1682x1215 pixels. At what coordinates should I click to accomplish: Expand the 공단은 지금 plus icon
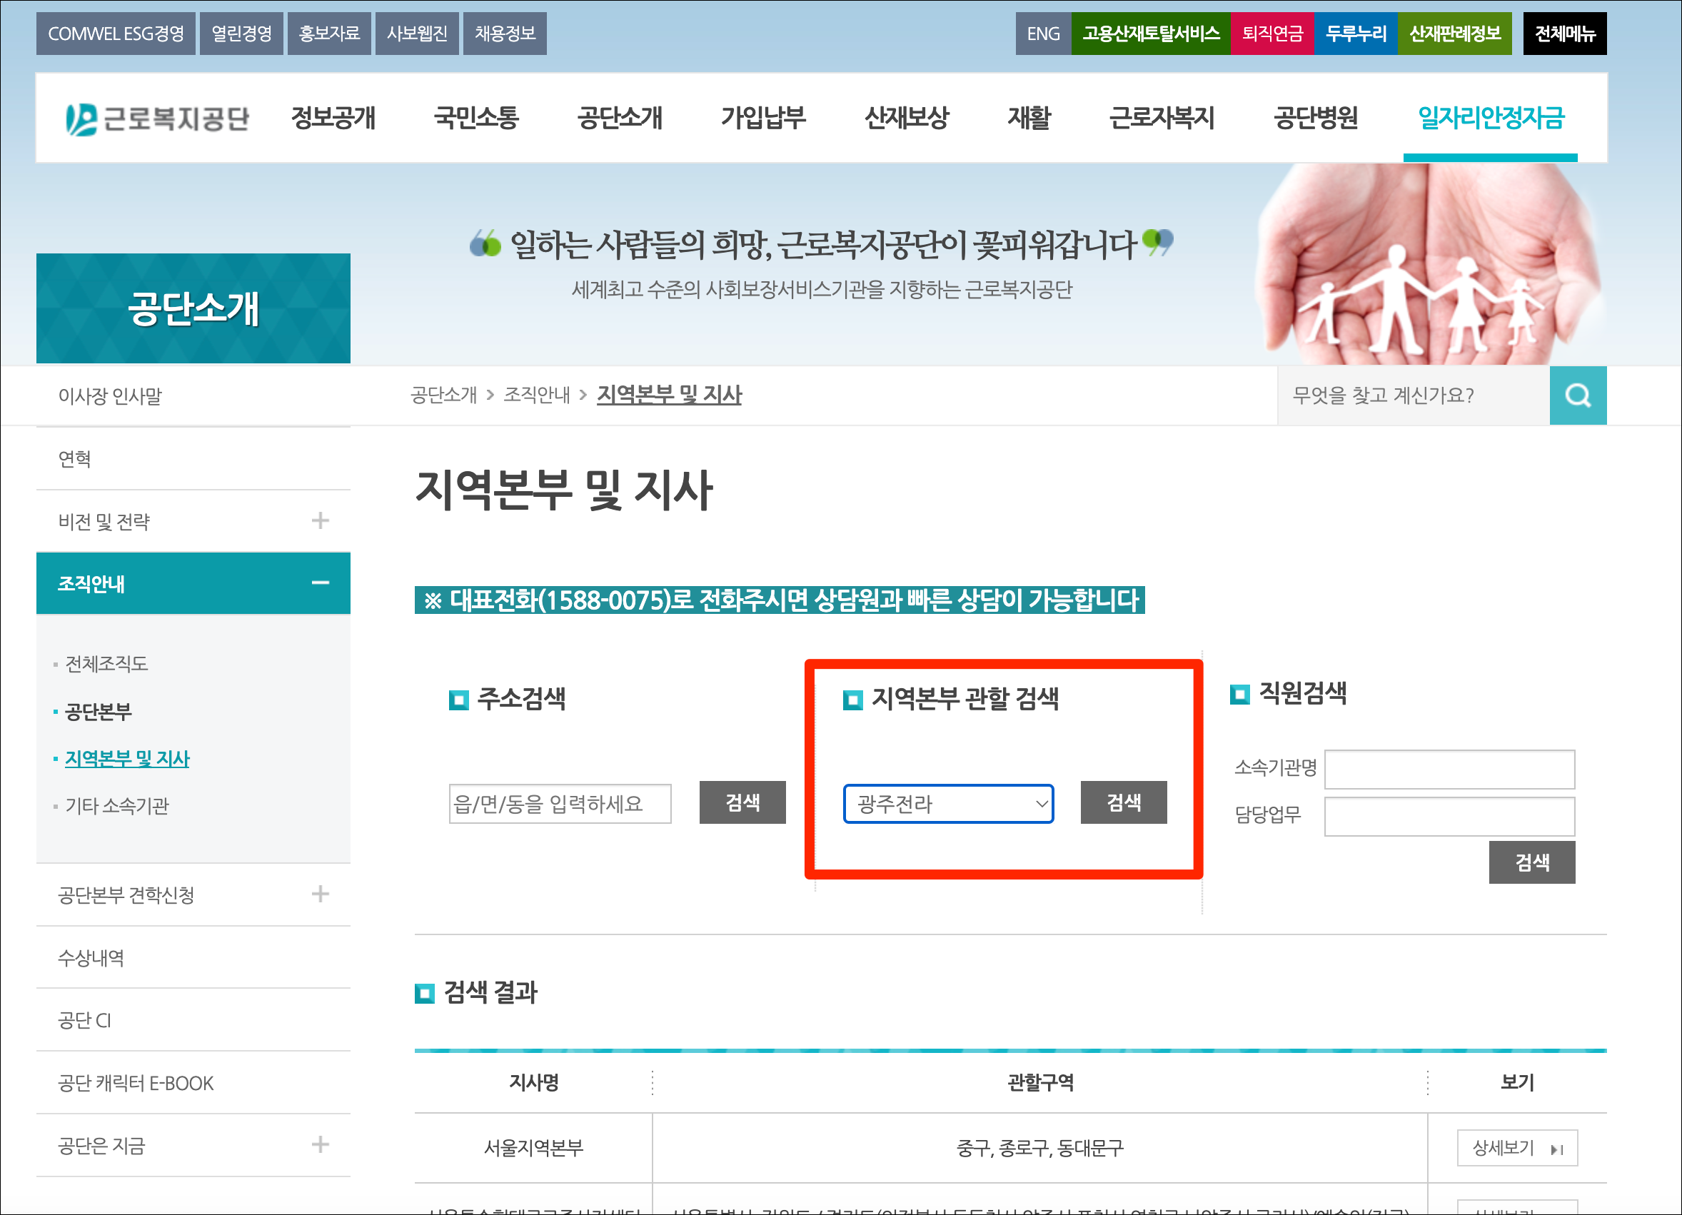(320, 1144)
